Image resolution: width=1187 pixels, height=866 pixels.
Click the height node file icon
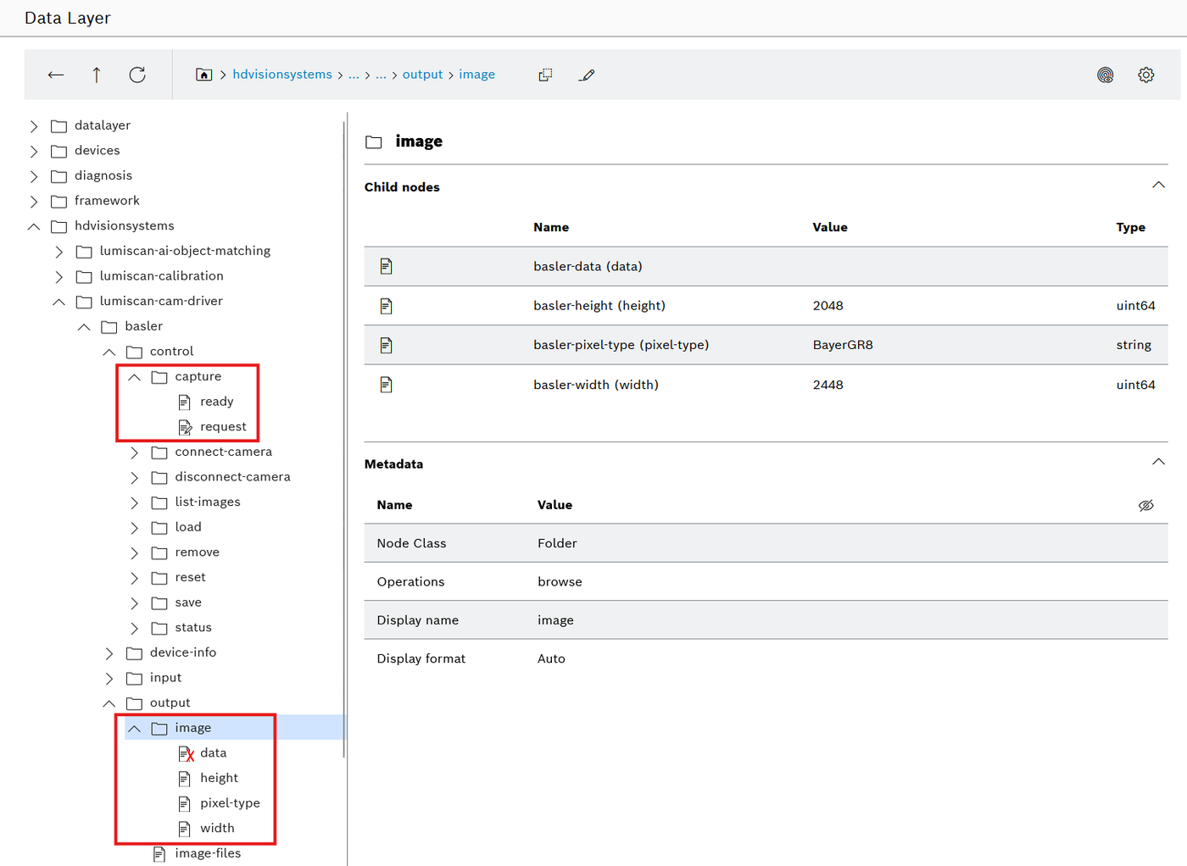click(185, 778)
